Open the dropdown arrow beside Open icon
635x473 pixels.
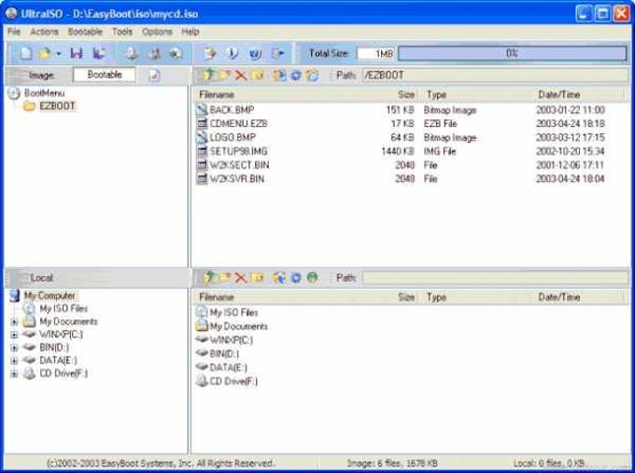(x=59, y=53)
